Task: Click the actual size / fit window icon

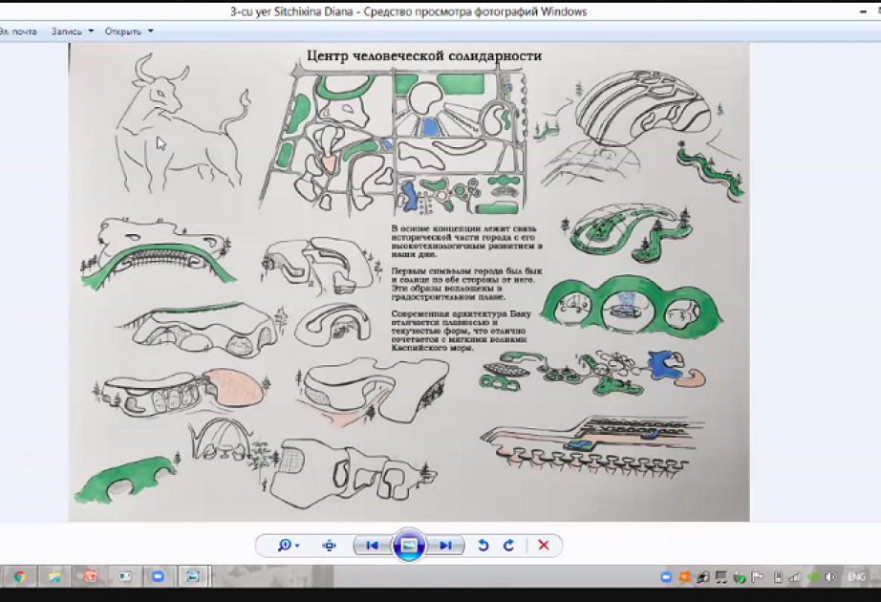Action: 330,546
